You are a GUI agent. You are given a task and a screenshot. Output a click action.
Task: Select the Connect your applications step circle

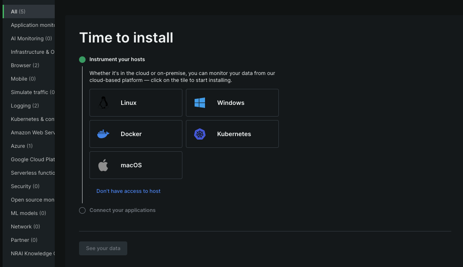click(x=83, y=210)
